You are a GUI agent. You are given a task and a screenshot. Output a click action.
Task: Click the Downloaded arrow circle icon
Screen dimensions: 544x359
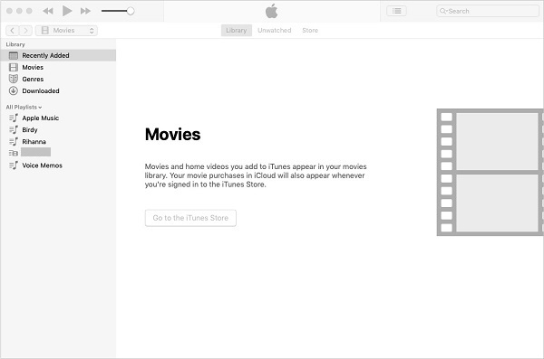coord(14,90)
